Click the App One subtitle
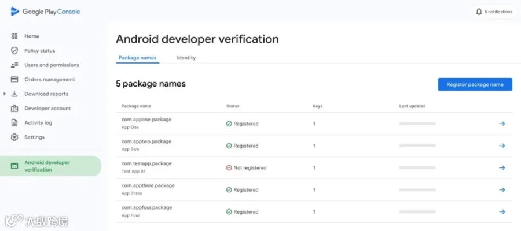Screen dimensions: 521x231 pyautogui.click(x=130, y=127)
